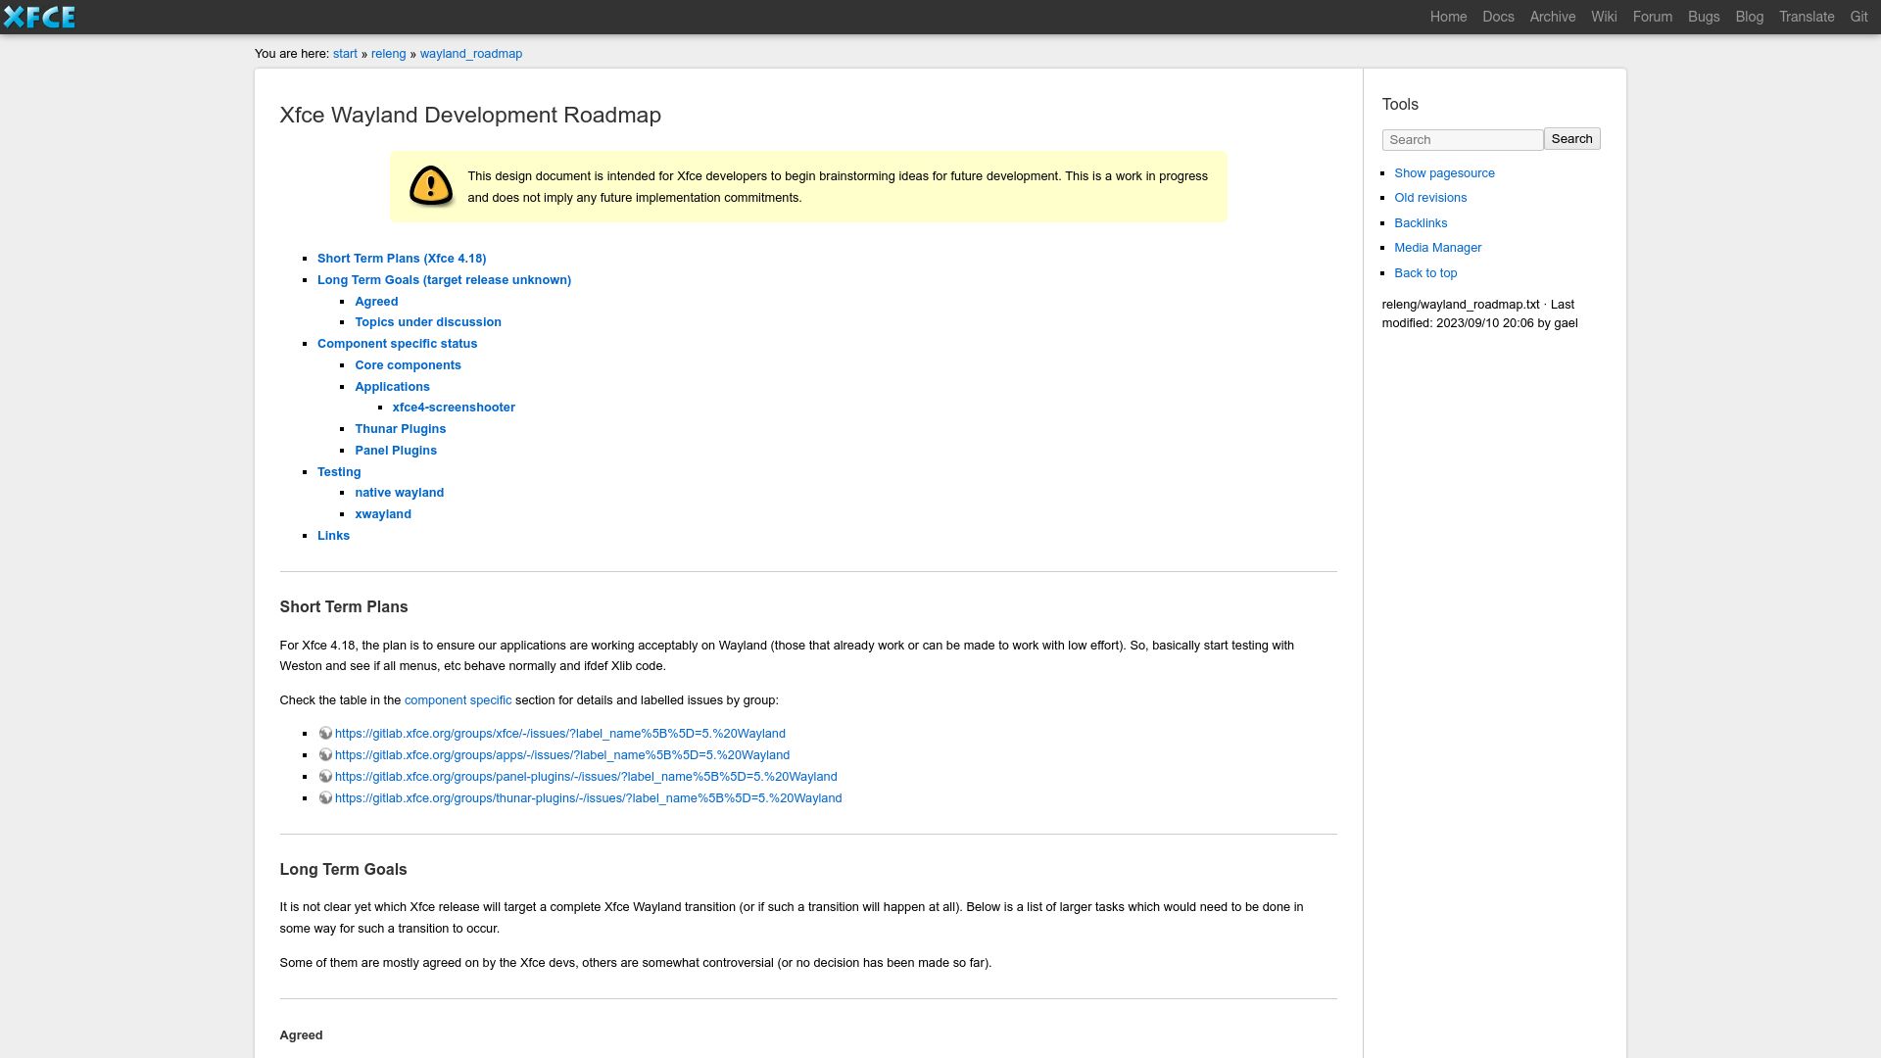Open Show pagesource link
Image resolution: width=1881 pixels, height=1058 pixels.
[1444, 173]
